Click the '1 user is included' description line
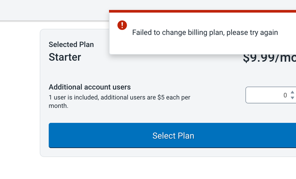The image size is (296, 179). 119,97
